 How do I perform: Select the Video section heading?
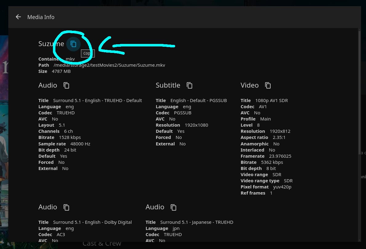pyautogui.click(x=249, y=85)
